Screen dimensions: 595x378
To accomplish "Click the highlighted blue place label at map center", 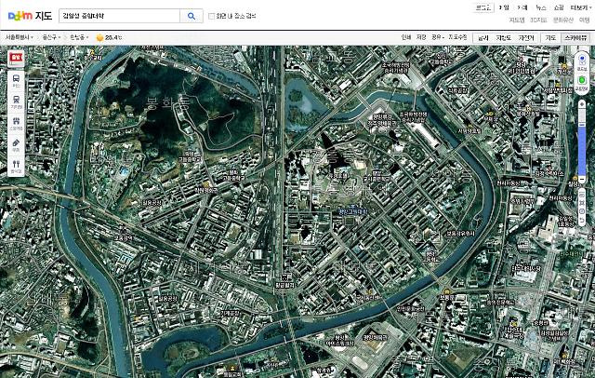I will [x=353, y=211].
